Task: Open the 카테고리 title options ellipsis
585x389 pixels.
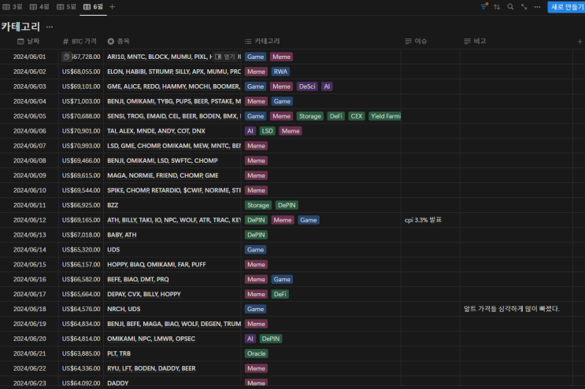Action: click(50, 27)
